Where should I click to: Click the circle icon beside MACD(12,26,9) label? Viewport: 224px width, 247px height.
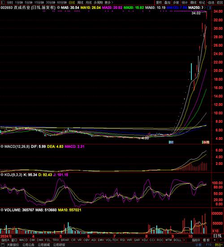(2, 146)
